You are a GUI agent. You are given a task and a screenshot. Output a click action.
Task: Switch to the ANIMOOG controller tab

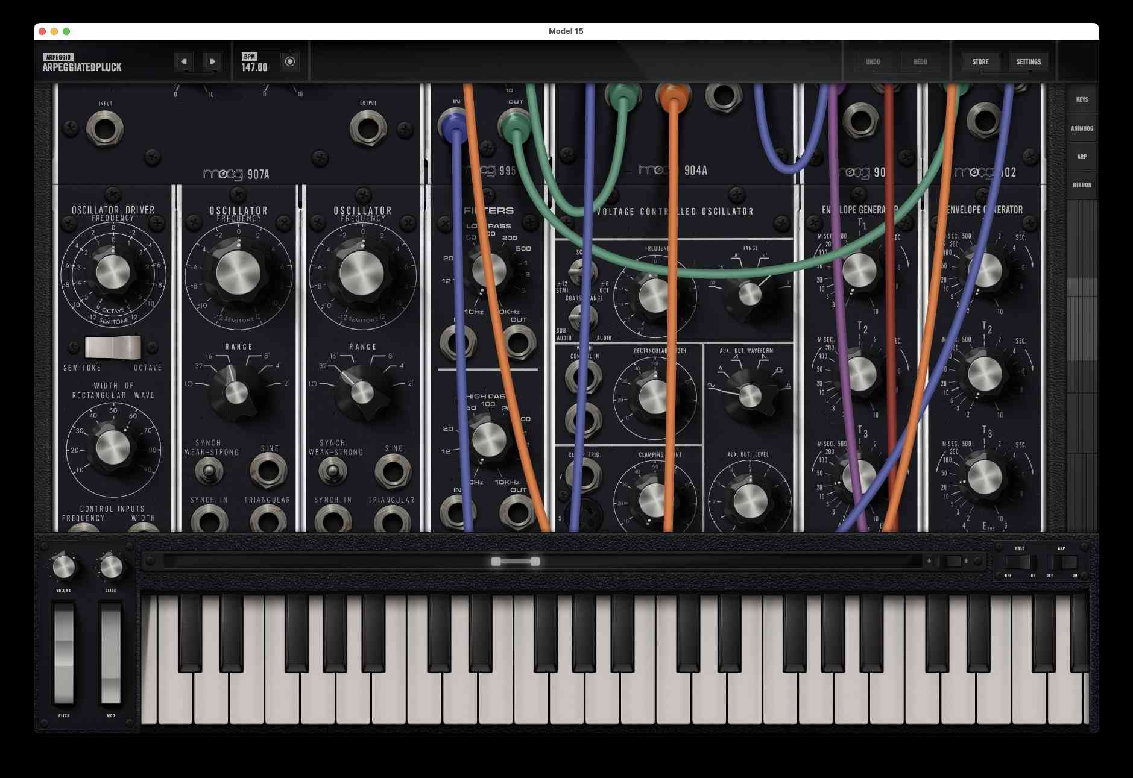click(1082, 128)
